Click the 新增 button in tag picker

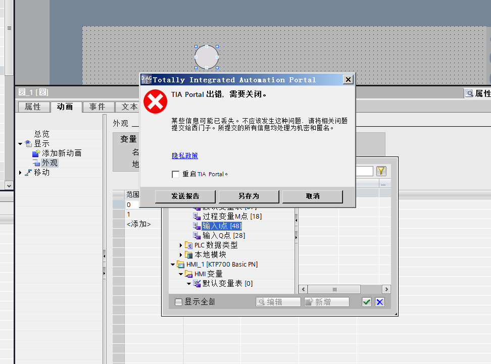(x=327, y=302)
